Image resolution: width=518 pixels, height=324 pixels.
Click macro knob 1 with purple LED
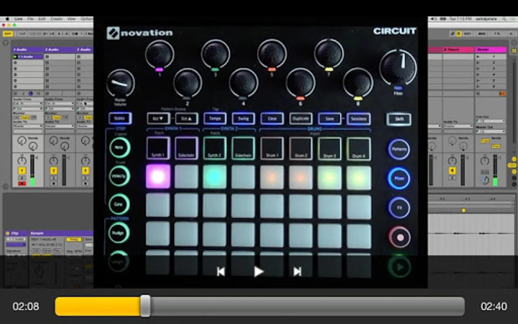(159, 54)
